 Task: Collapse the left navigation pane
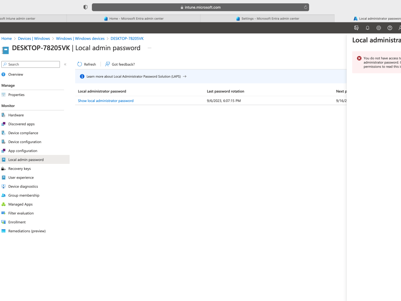click(65, 64)
